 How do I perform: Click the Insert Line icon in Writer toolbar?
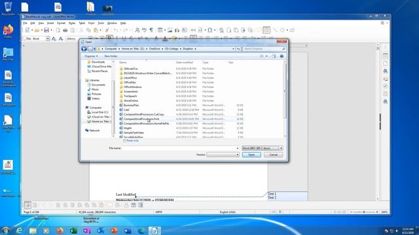275,31
